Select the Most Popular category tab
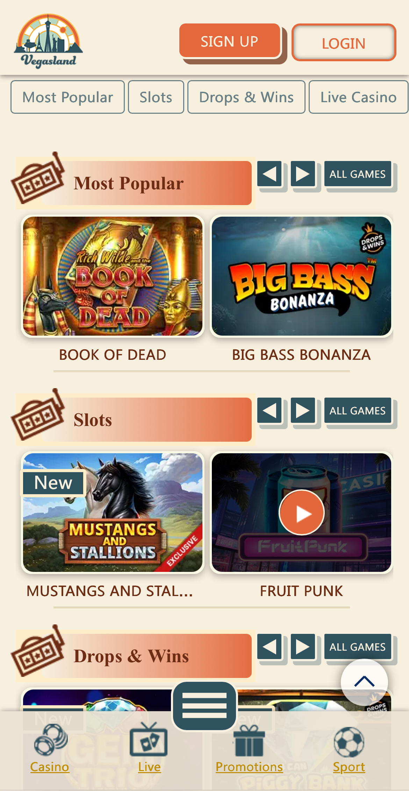The width and height of the screenshot is (409, 791). click(67, 97)
